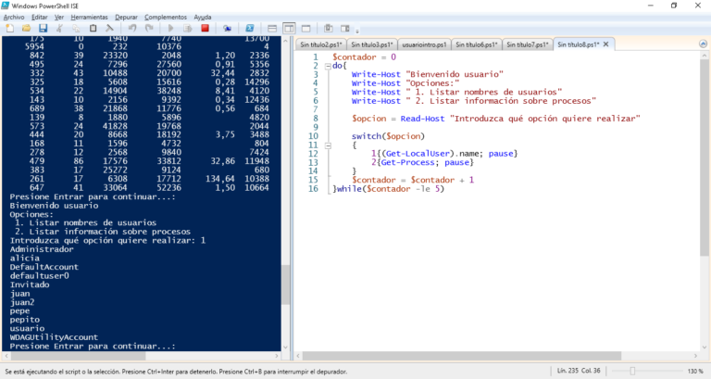
Task: Click the New script toolbar icon
Action: click(8, 29)
